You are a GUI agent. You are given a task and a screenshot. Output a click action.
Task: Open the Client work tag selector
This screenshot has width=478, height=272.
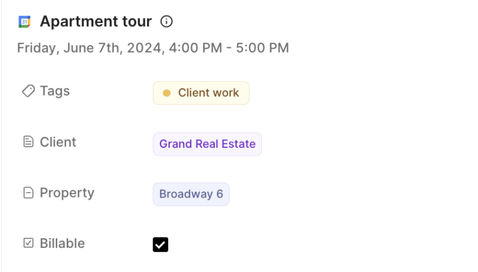[201, 93]
